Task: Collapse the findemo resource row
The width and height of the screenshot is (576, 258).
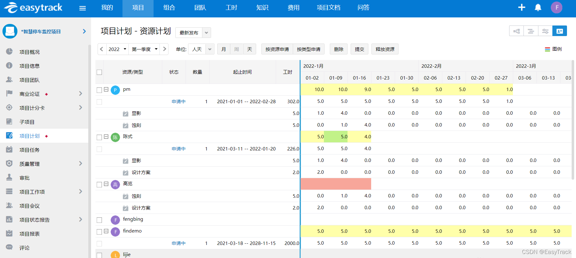Action: pos(106,231)
